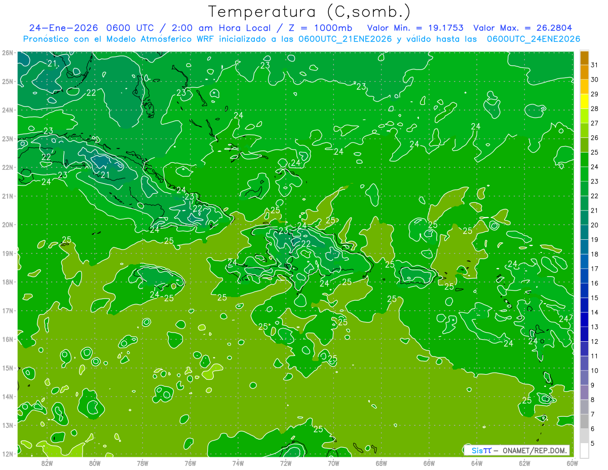Click the '18N' latitude axis label
The width and height of the screenshot is (608, 470).
[x=8, y=282]
